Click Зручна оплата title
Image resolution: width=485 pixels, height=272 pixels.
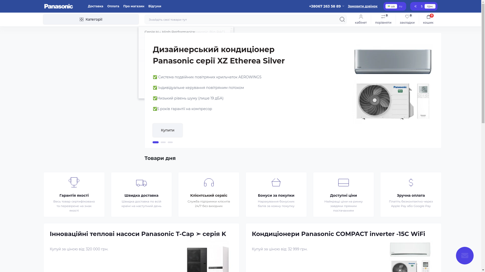411,195
